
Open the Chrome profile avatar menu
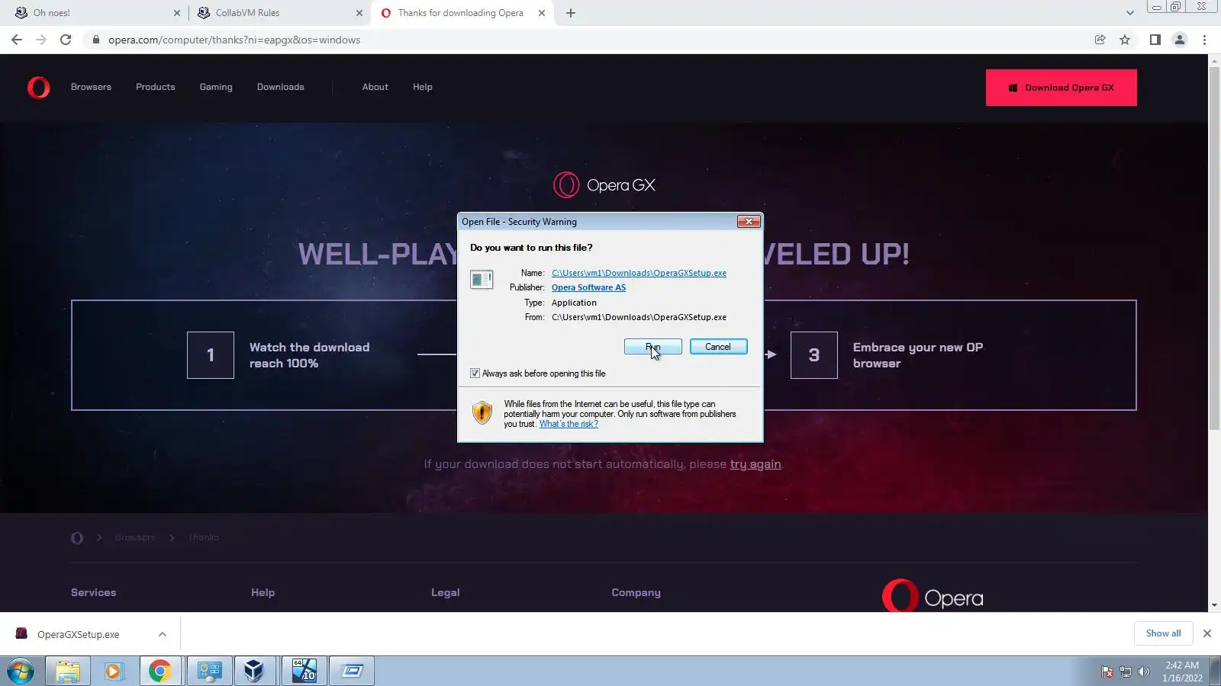tap(1180, 40)
